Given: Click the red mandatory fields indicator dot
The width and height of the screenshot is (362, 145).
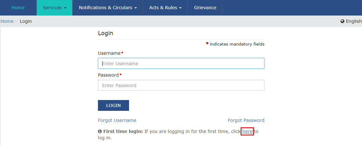Looking at the screenshot, I should 207,43.
